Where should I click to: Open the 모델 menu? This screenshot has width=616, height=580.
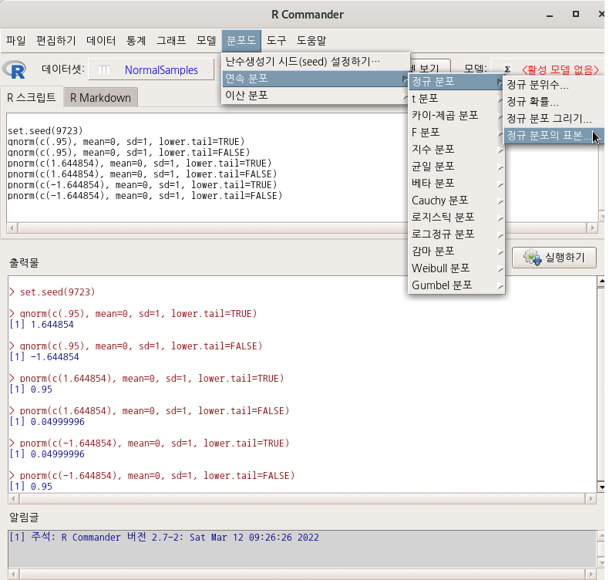(x=207, y=40)
